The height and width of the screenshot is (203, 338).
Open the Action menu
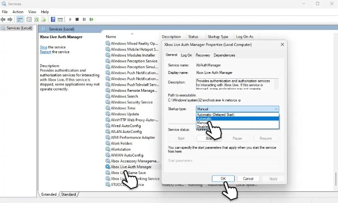point(17,12)
